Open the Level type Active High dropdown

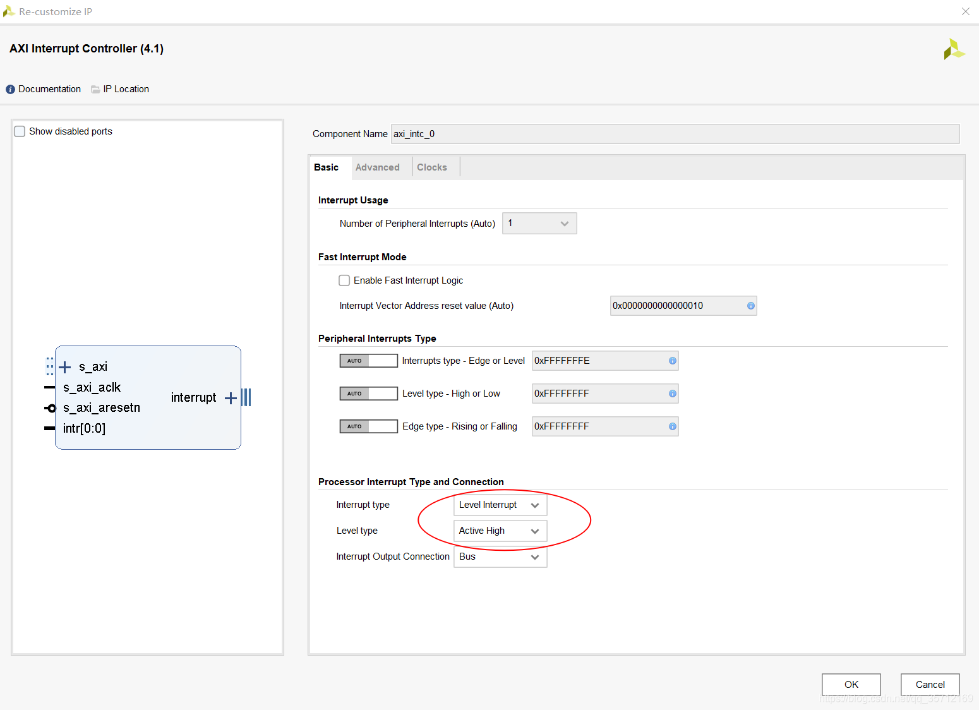(x=500, y=531)
